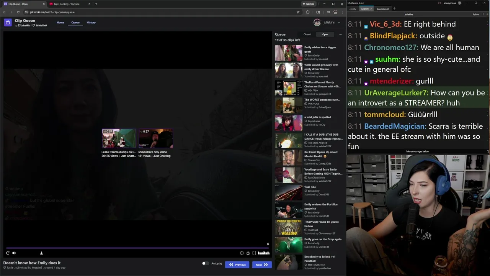Close the juliakins Chatterino tab

(x=371, y=9)
